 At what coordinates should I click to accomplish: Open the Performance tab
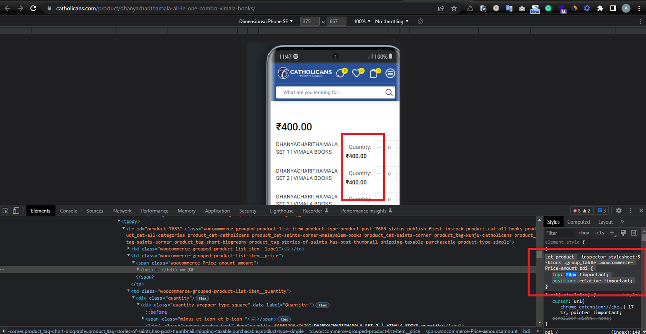(x=154, y=211)
